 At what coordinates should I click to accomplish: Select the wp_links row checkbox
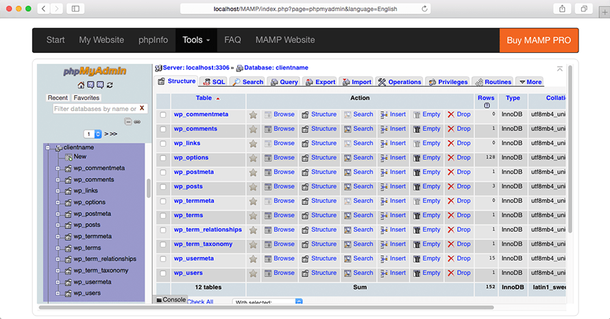(163, 144)
